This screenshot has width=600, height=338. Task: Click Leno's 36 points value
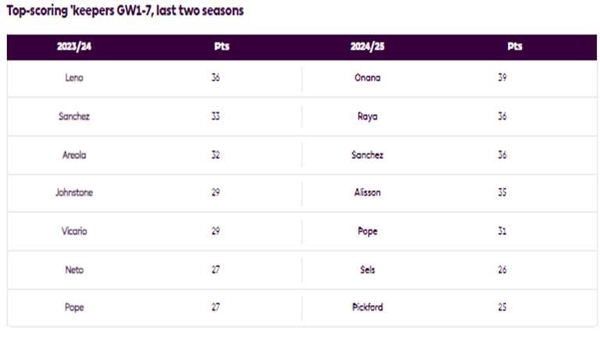[216, 78]
